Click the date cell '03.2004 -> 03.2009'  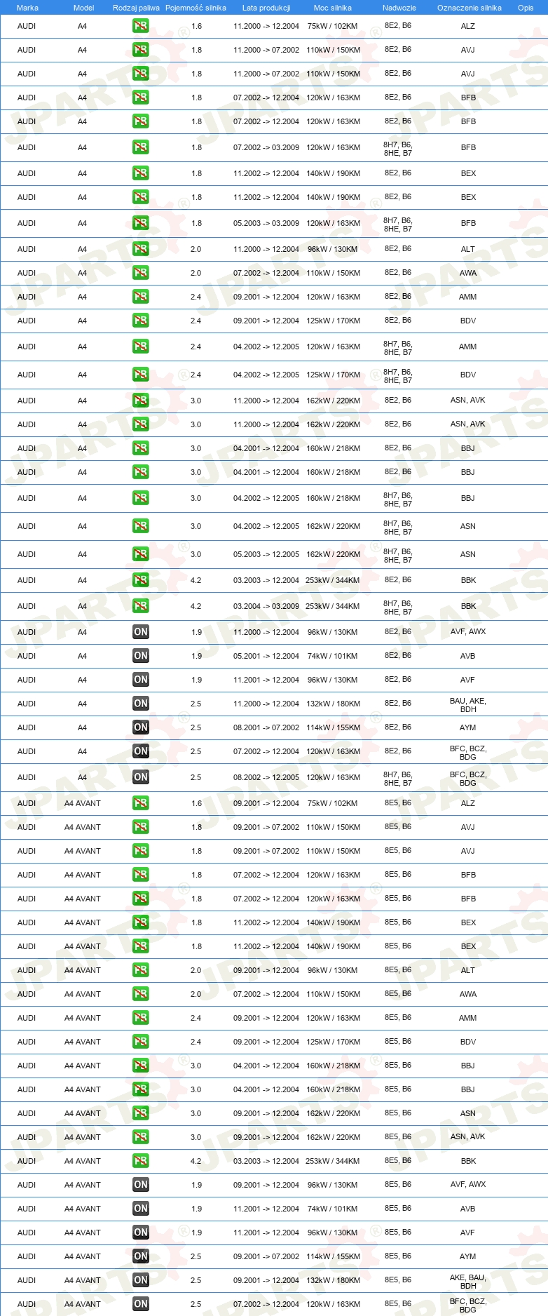click(x=266, y=607)
